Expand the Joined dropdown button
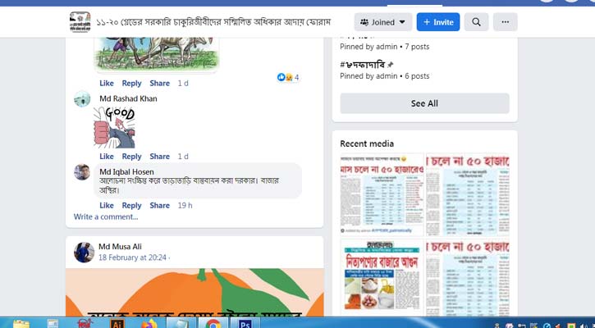Viewport: 595px width, 328px height. point(383,22)
